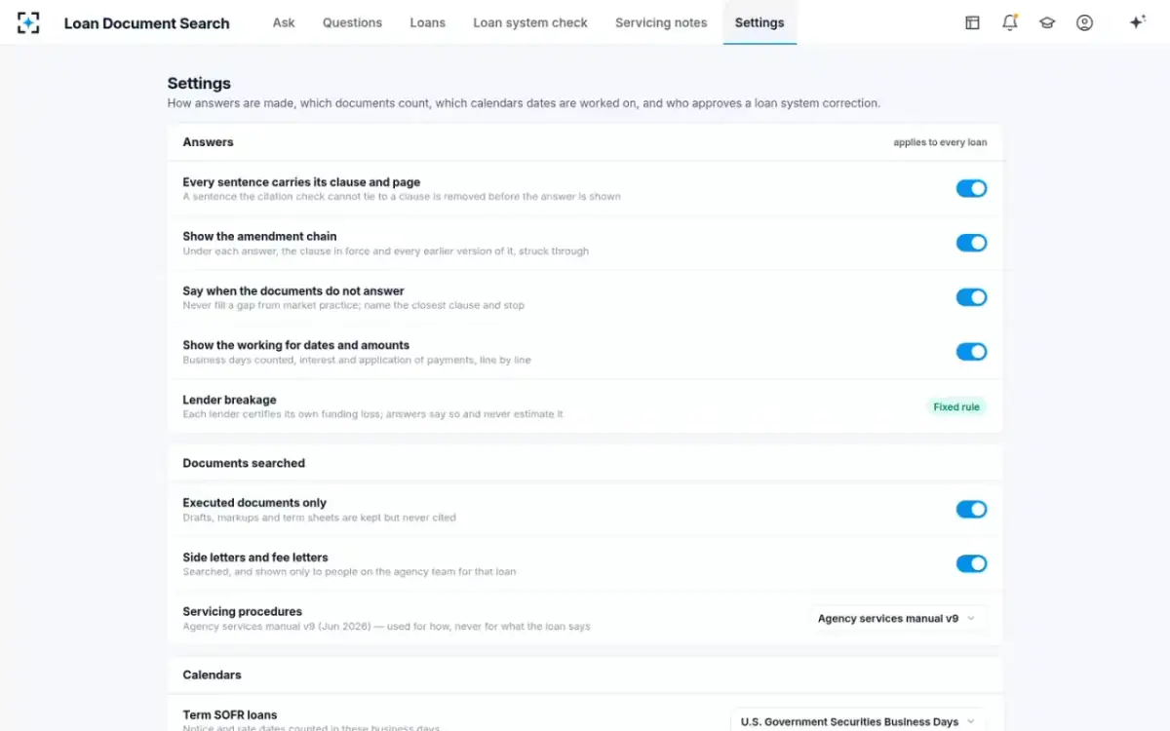Open the U.S. Government Securities Business Days dropdown
The width and height of the screenshot is (1170, 731).
(858, 721)
